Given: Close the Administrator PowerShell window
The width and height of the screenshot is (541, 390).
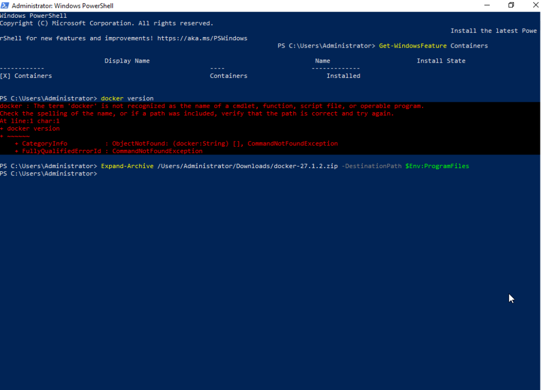Looking at the screenshot, I should point(535,5).
